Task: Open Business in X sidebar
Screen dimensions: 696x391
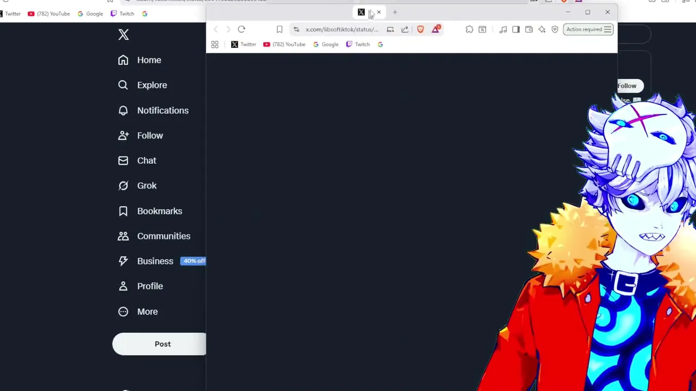Action: pos(146,261)
